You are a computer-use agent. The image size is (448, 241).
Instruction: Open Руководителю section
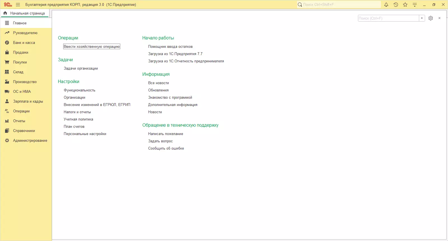(25, 33)
